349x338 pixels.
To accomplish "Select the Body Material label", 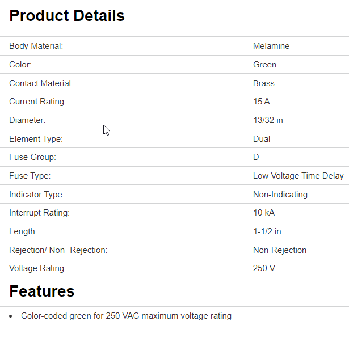I will pos(36,46).
